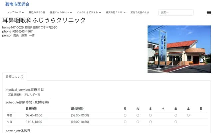The width and height of the screenshot is (213, 133).
Task: Select the power_off休診日 heading
Action: coord(18,131)
